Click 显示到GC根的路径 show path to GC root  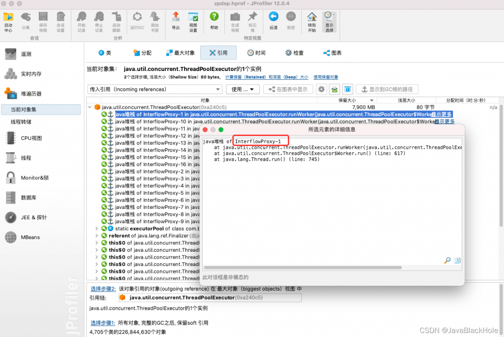coord(387,89)
